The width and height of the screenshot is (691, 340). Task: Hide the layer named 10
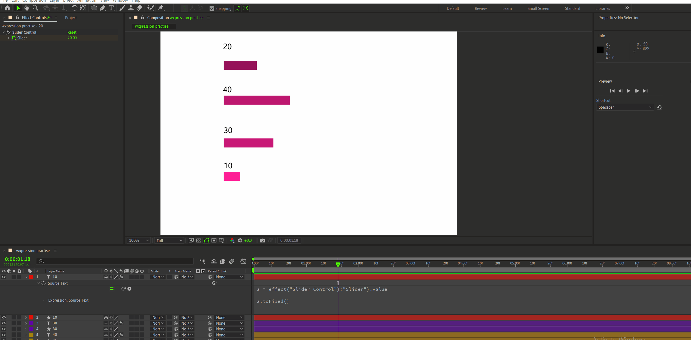(4, 277)
